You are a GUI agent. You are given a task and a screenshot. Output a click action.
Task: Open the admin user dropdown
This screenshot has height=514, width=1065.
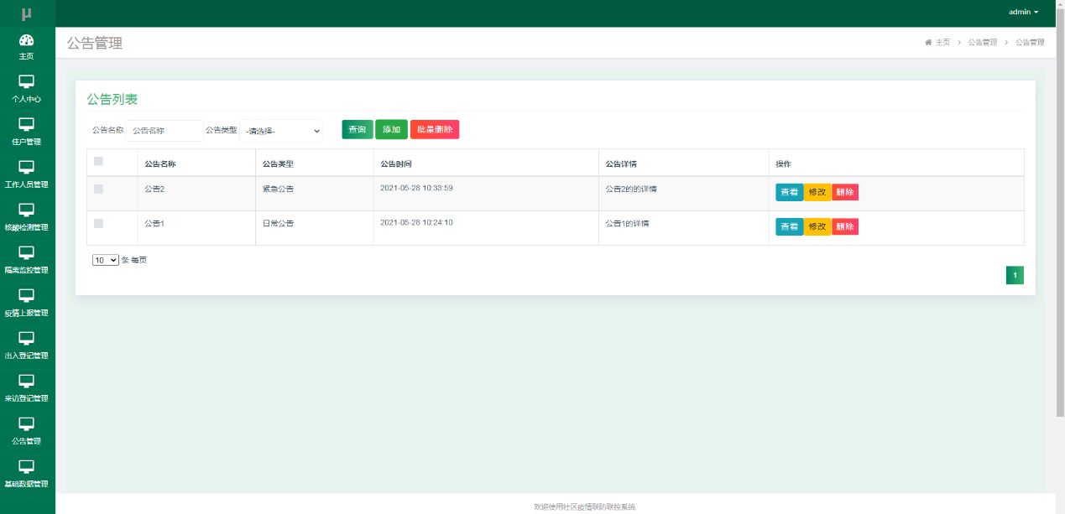tap(1023, 12)
